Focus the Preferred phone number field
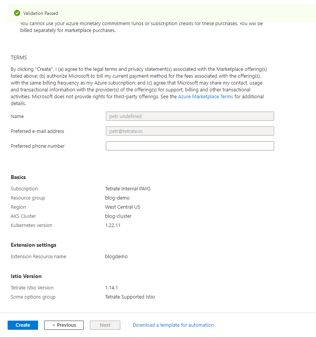Viewport: 316px width, 337px height. click(190, 146)
